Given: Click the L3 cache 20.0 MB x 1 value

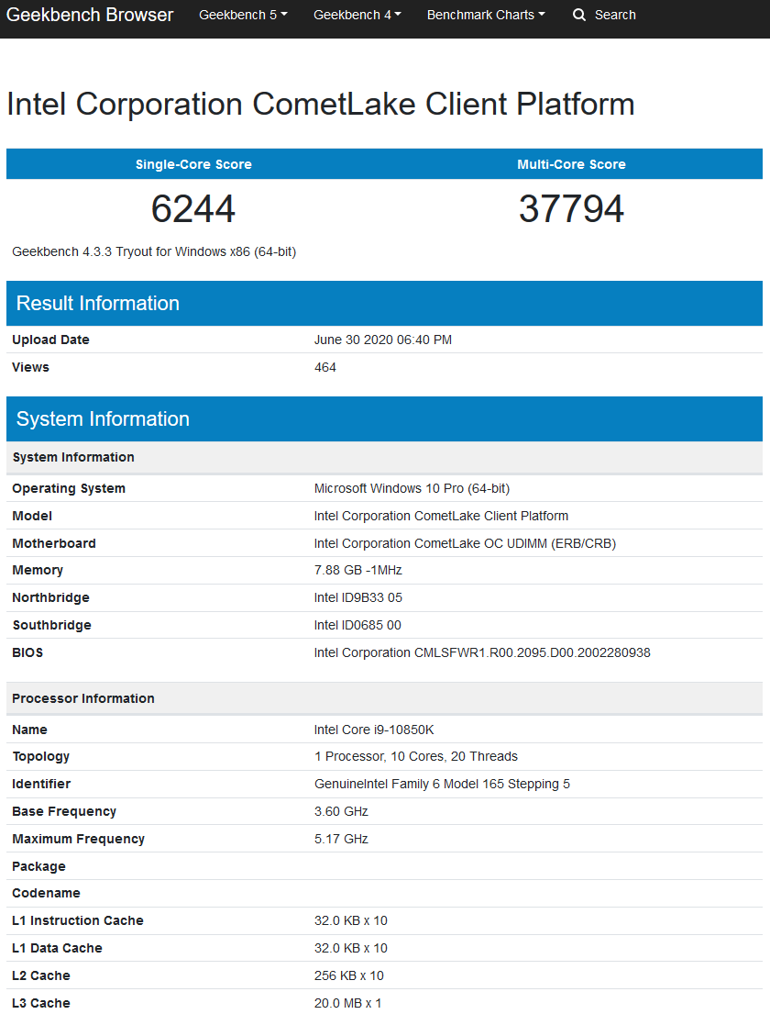Looking at the screenshot, I should (347, 1003).
